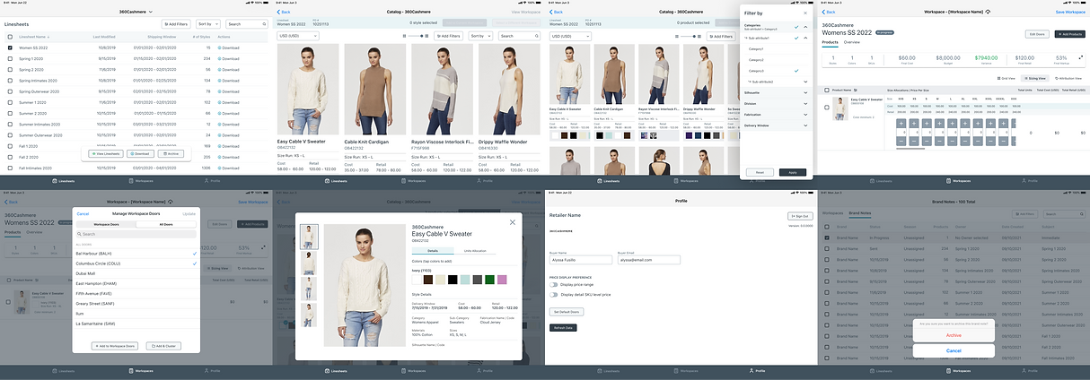The width and height of the screenshot is (1090, 380).
Task: Click Edit Doors in the workspace
Action: click(x=1035, y=33)
